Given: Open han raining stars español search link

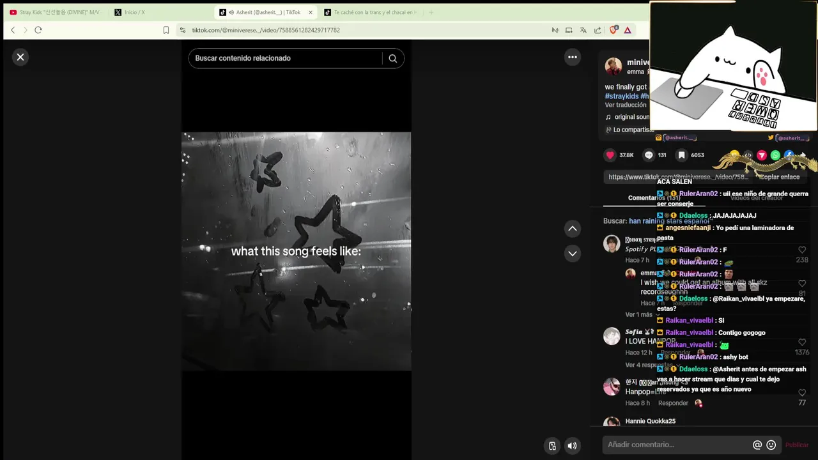Looking at the screenshot, I should (x=669, y=221).
